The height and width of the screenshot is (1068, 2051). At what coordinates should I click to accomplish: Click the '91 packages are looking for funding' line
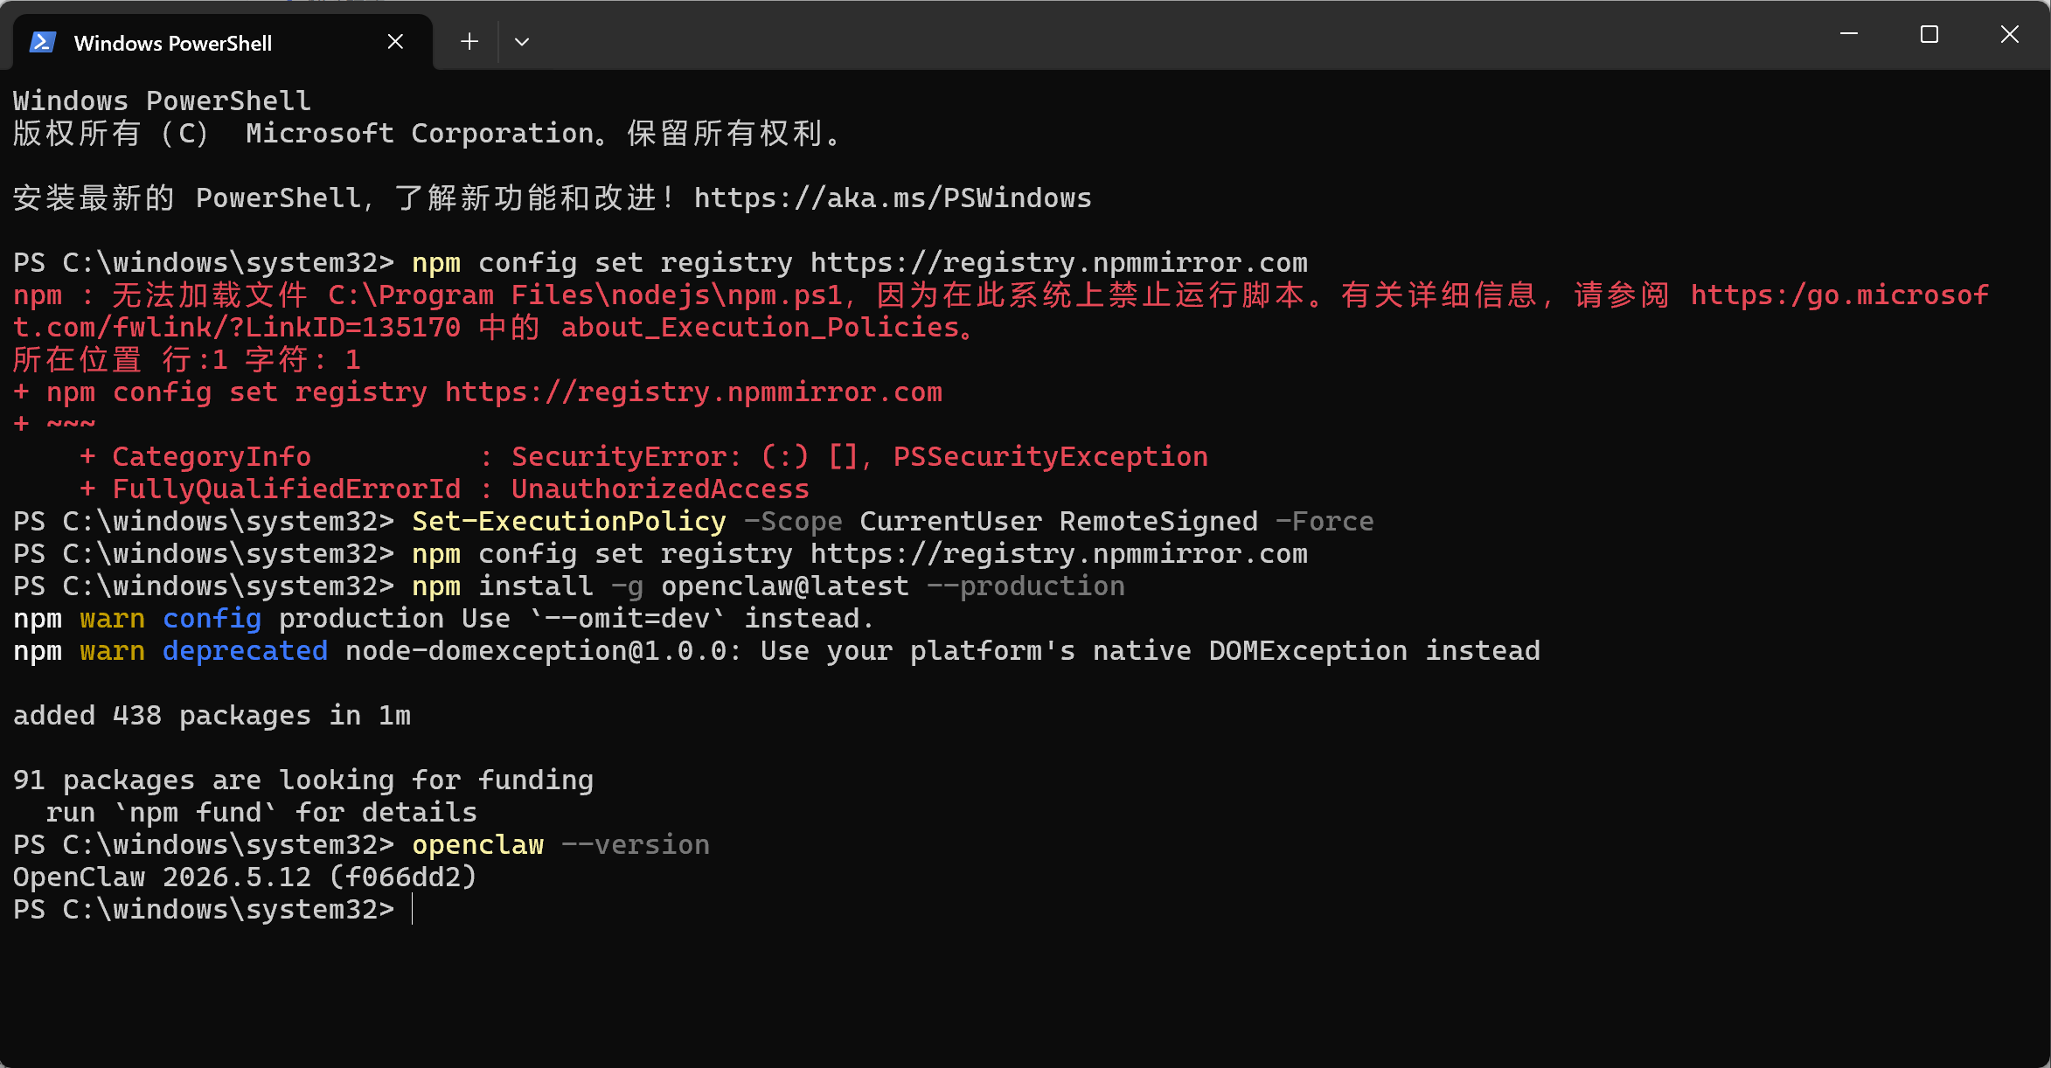click(303, 780)
